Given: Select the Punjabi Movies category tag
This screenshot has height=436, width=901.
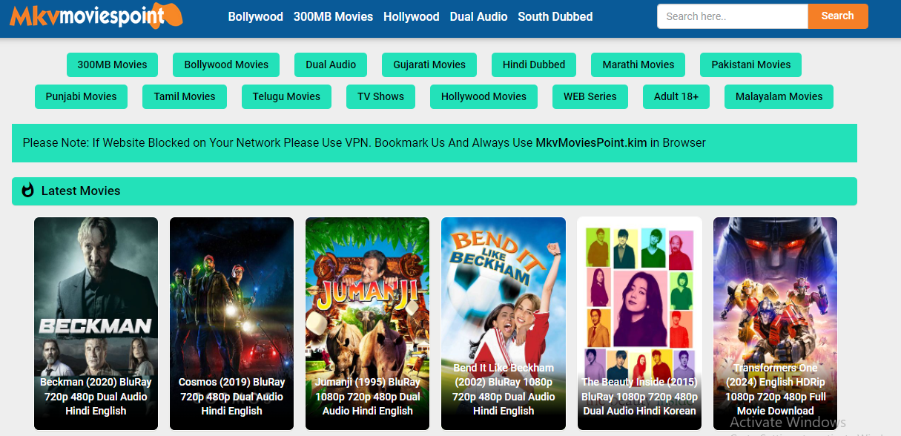Looking at the screenshot, I should coord(81,96).
